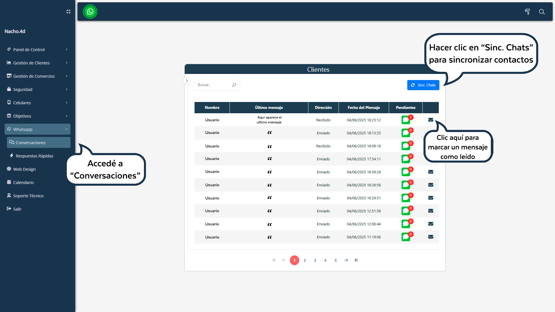Open Respuestas Rápidas in the sidebar
The image size is (555, 312).
pyautogui.click(x=34, y=156)
